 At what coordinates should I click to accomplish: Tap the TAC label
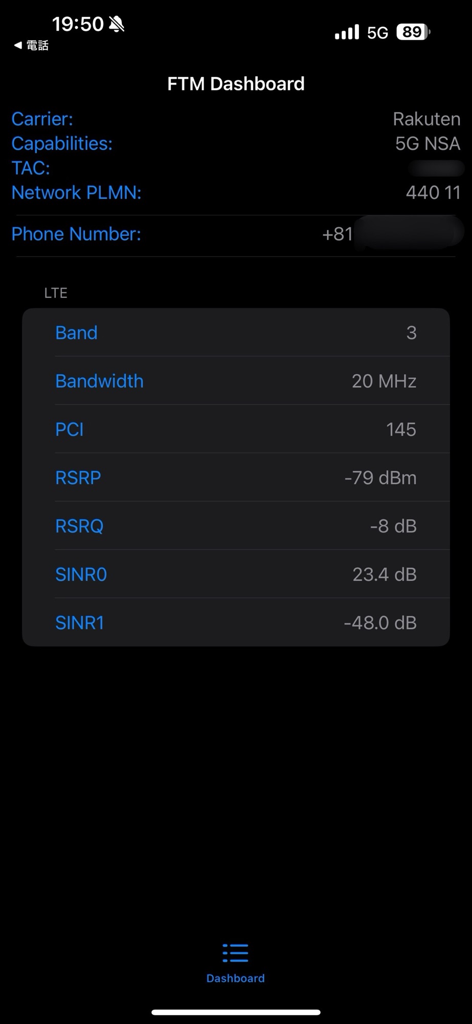[31, 168]
